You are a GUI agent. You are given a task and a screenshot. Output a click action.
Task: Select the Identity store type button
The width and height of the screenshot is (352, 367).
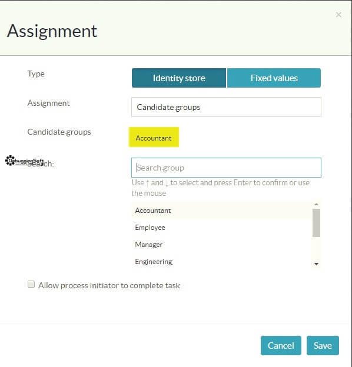tap(179, 78)
